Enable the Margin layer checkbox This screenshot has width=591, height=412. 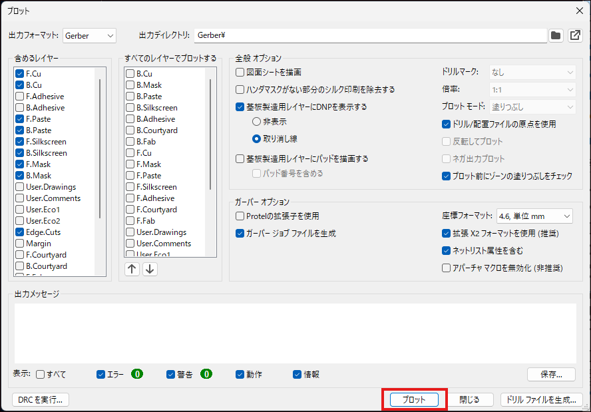[20, 244]
